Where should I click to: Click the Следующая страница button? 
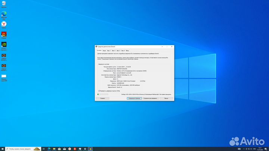tap(134, 98)
